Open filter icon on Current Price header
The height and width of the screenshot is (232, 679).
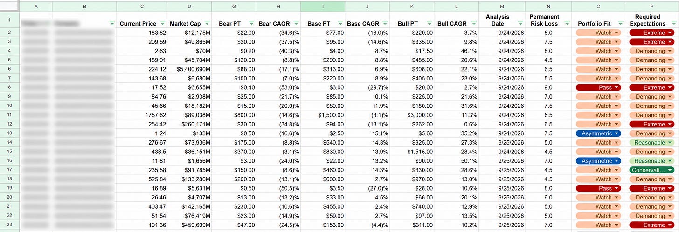click(162, 23)
